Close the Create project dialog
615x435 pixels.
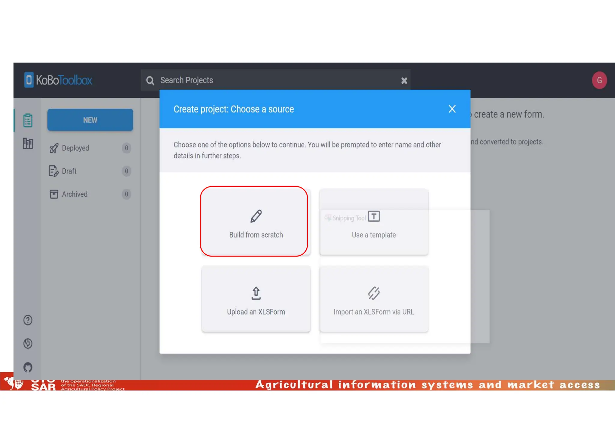point(452,109)
